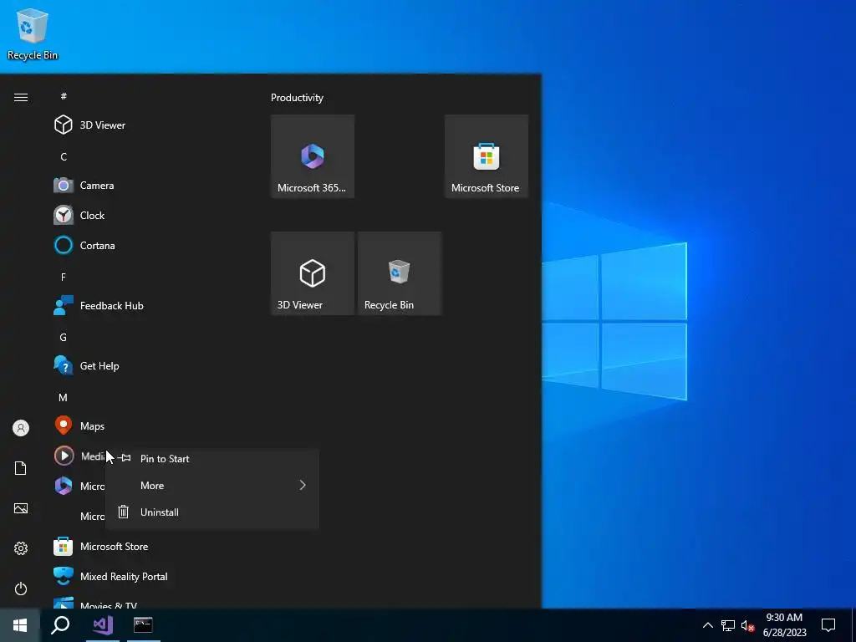Open Settings gear in Start sidebar
Screen dimensions: 856x642
click(21, 548)
